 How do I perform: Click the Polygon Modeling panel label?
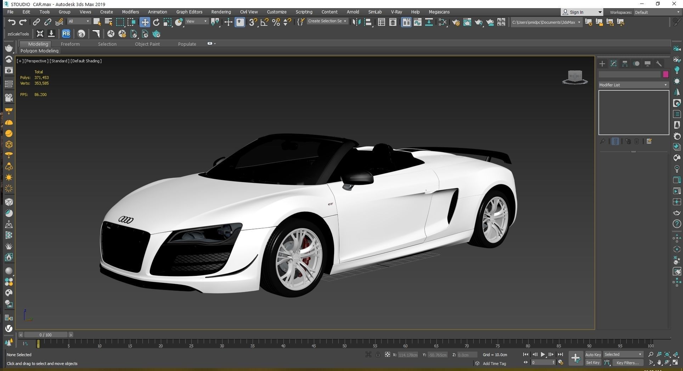[x=39, y=51]
